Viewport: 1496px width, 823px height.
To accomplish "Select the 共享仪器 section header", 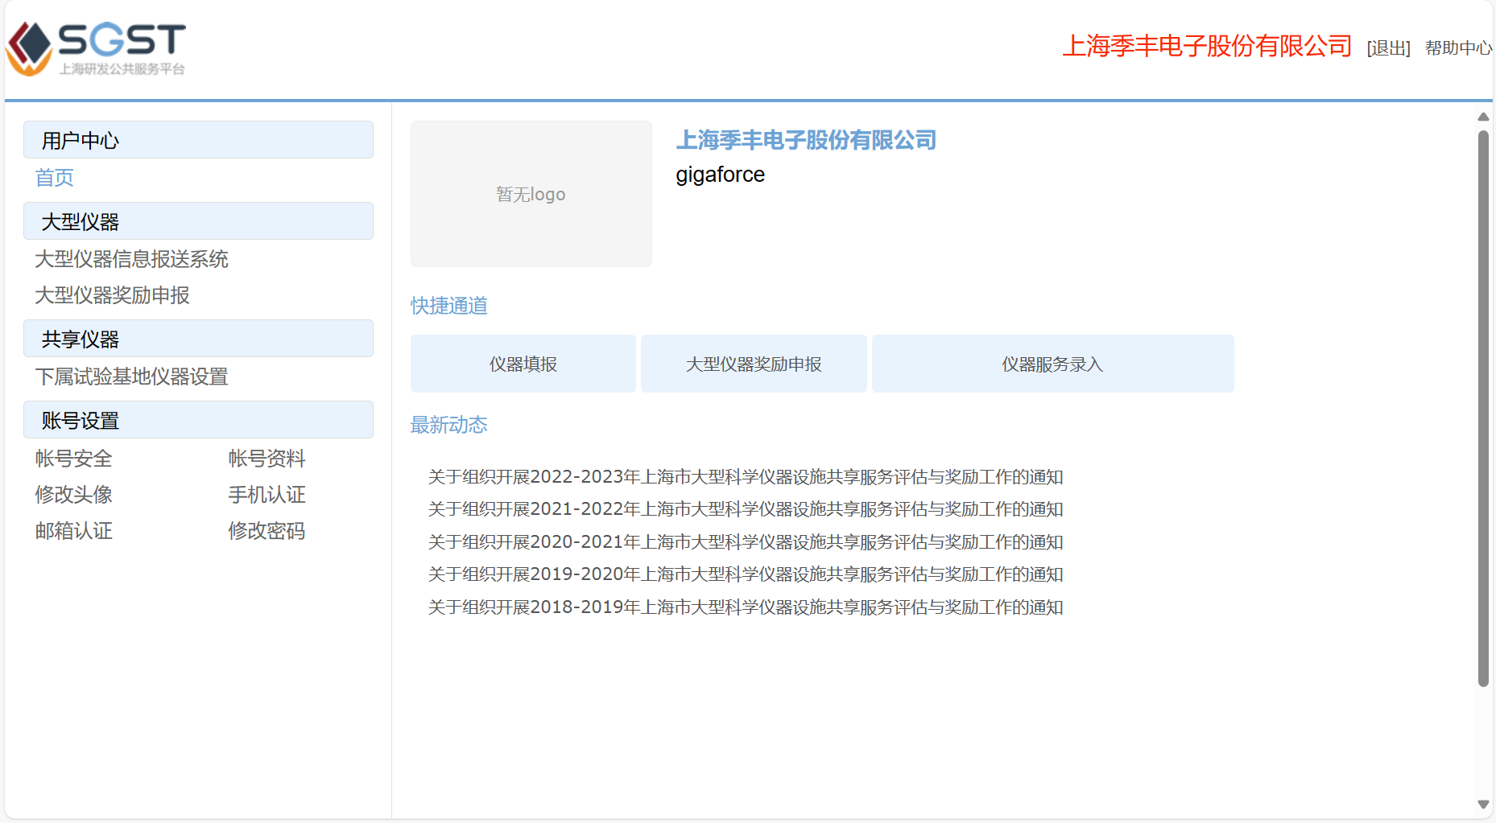I will [198, 339].
